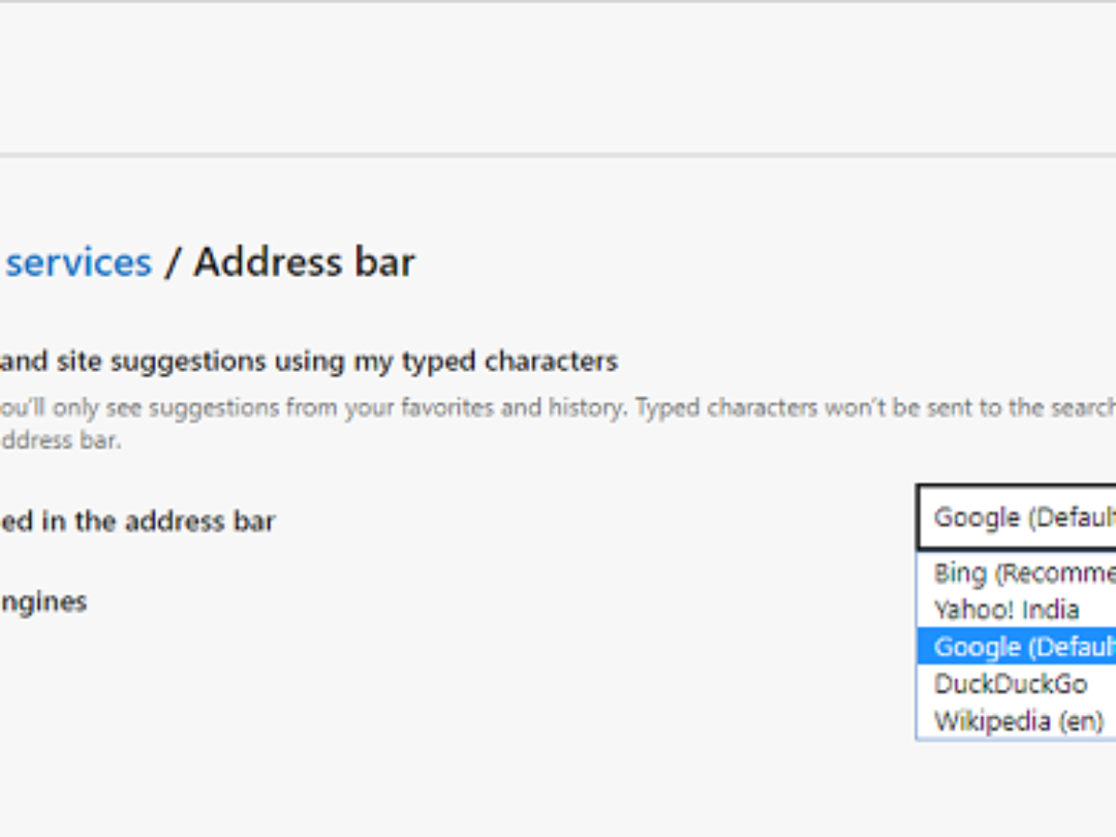Open the Google (Default) search engine combo box

tap(1016, 517)
